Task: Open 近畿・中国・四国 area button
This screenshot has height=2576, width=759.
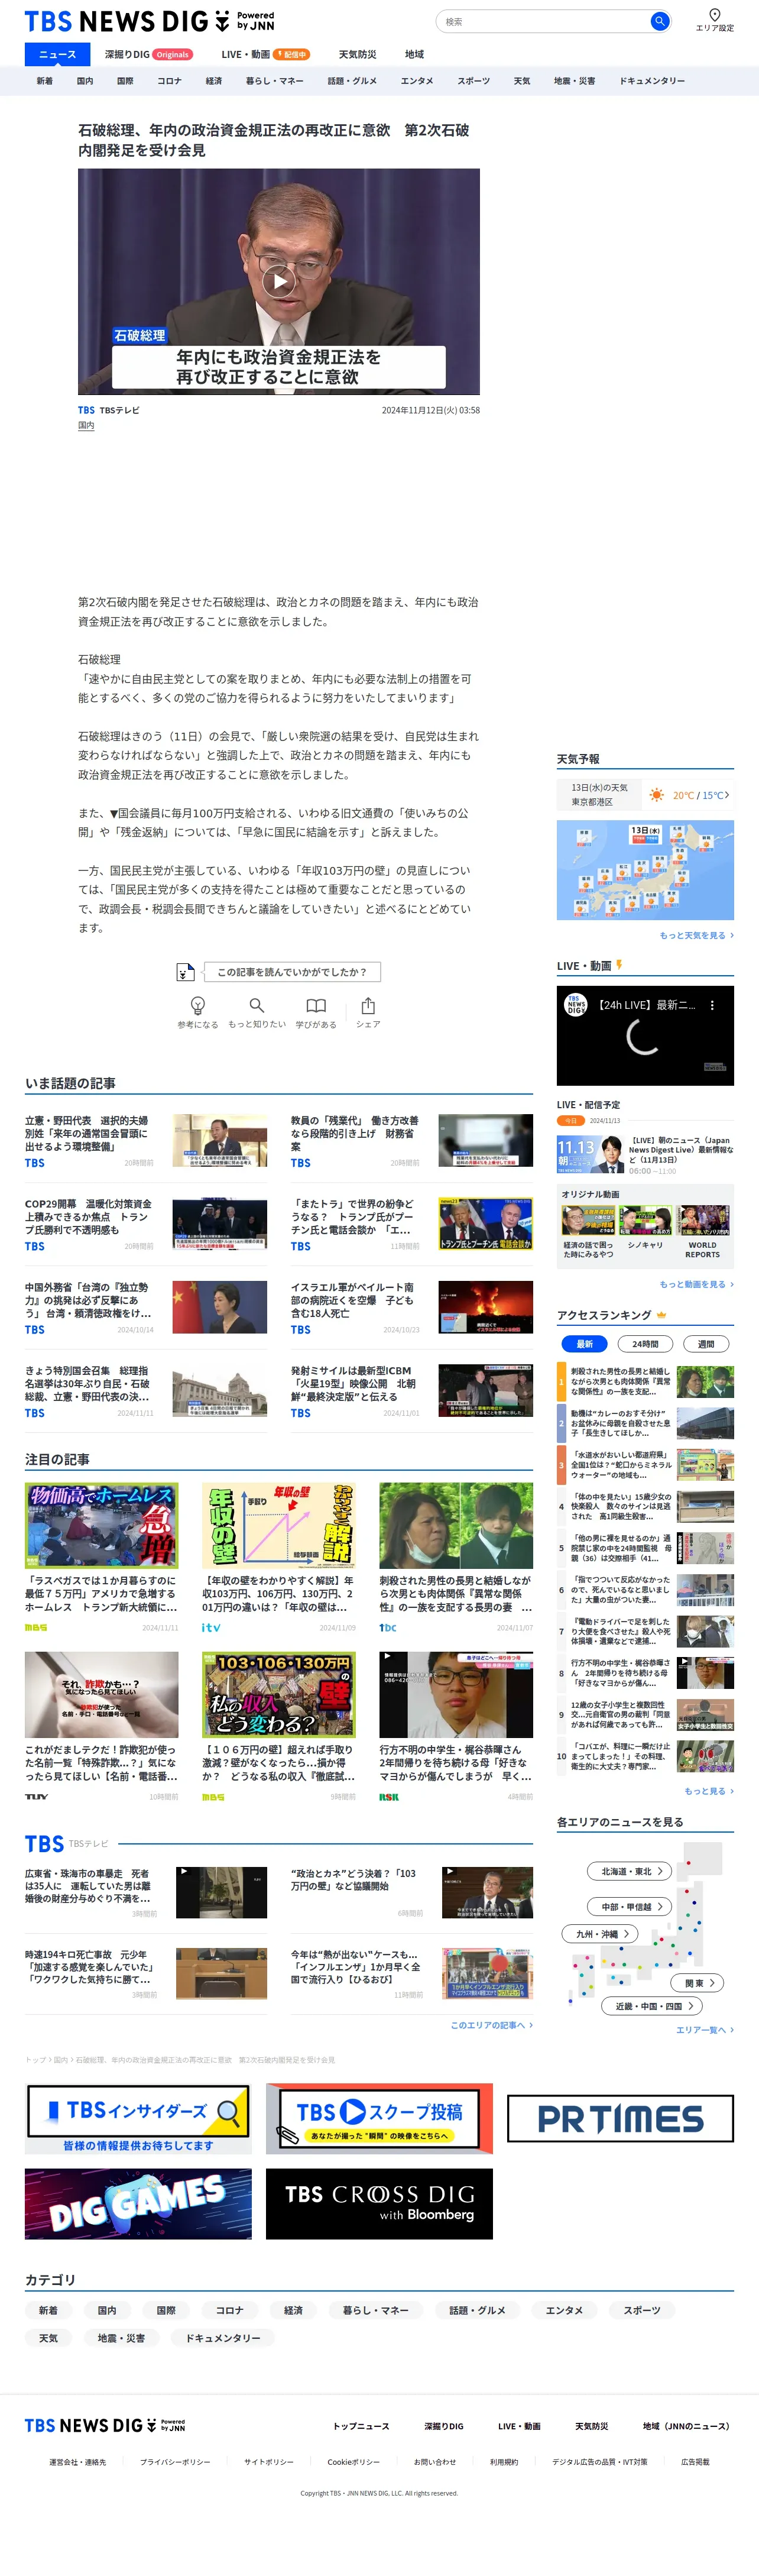Action: (x=652, y=2006)
